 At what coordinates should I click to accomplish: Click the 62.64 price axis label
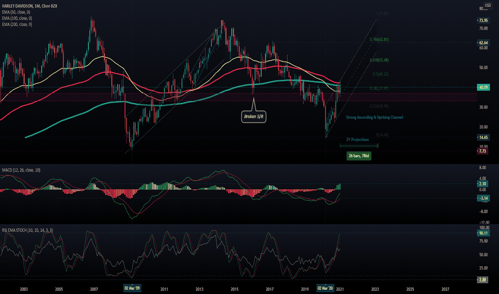tap(483, 43)
